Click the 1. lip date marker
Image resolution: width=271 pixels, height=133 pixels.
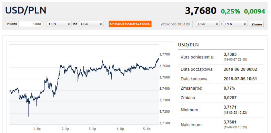pyautogui.click(x=37, y=129)
